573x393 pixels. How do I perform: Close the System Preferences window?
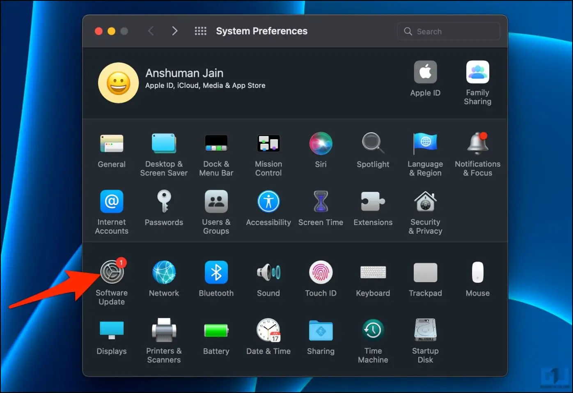coord(99,31)
